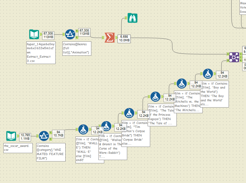This screenshot has width=246, height=183.
Task: Select the Input Data tool for hyper extract csv
Action: (x=34, y=34)
